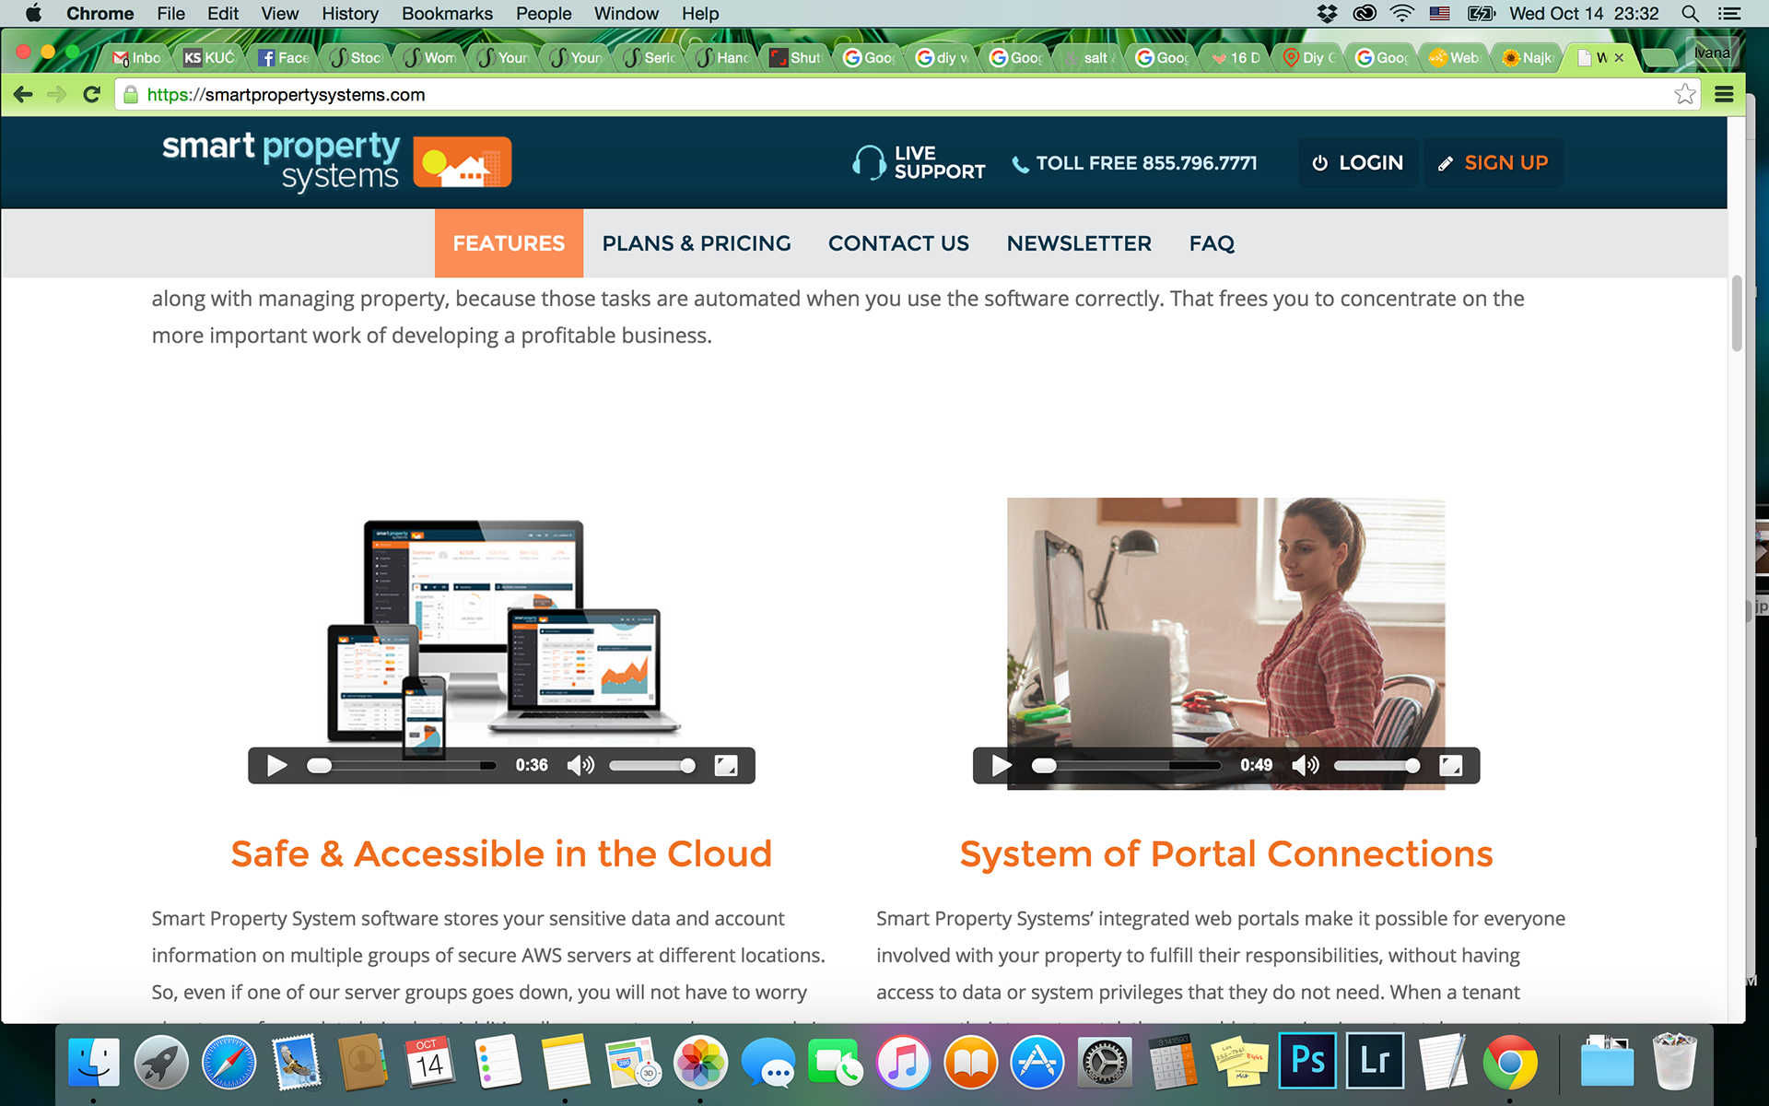The width and height of the screenshot is (1769, 1106).
Task: Click the Ivana profile button
Action: click(1712, 53)
